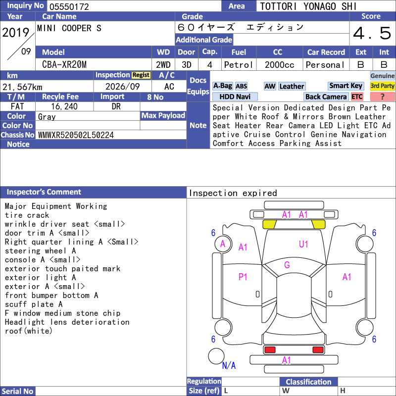
Task: Click the Note section label
Action: 198,125
